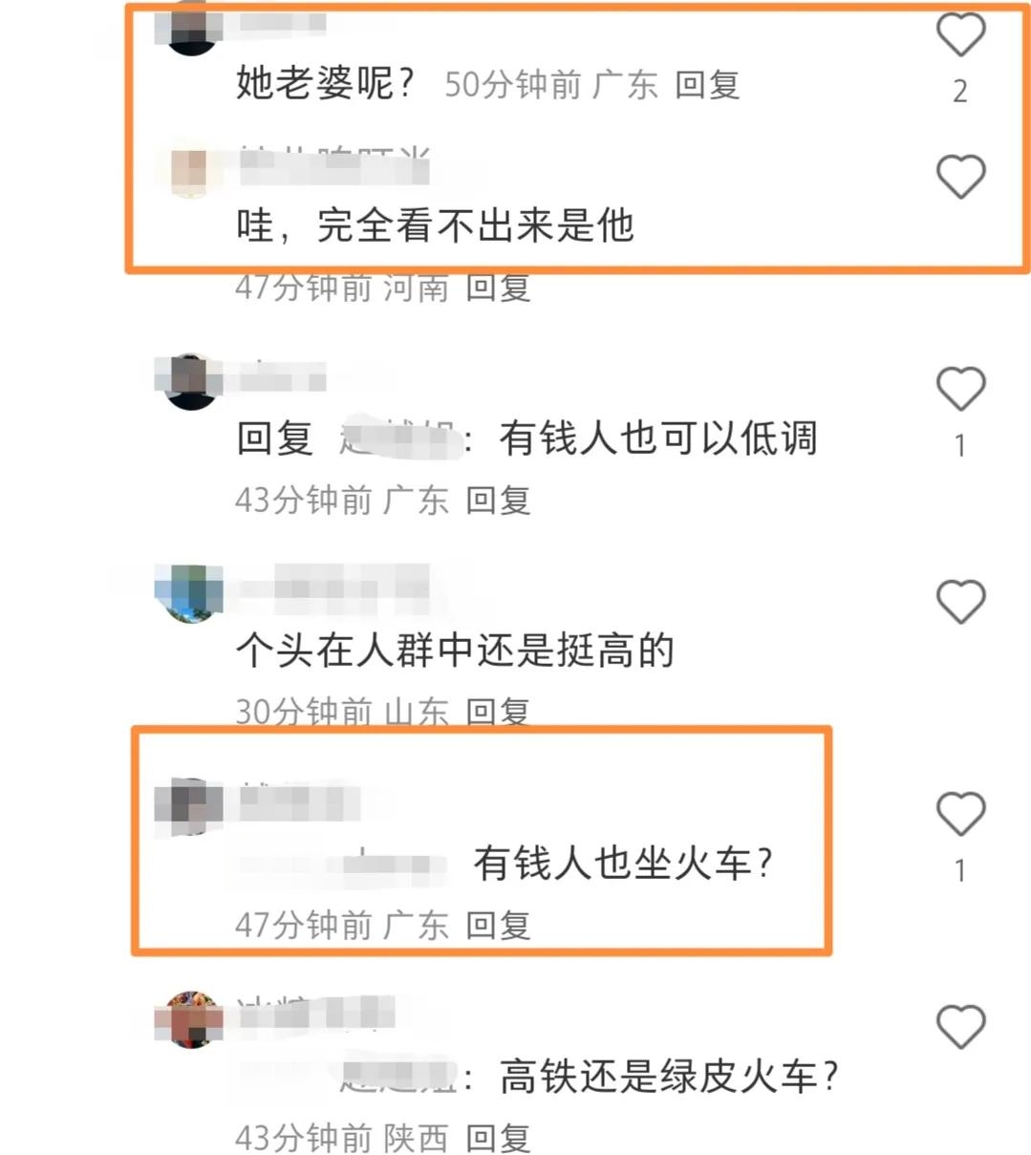This screenshot has height=1155, width=1031.
Task: Tap the heart on '有钱人也可以低调'
Action: coord(960,389)
